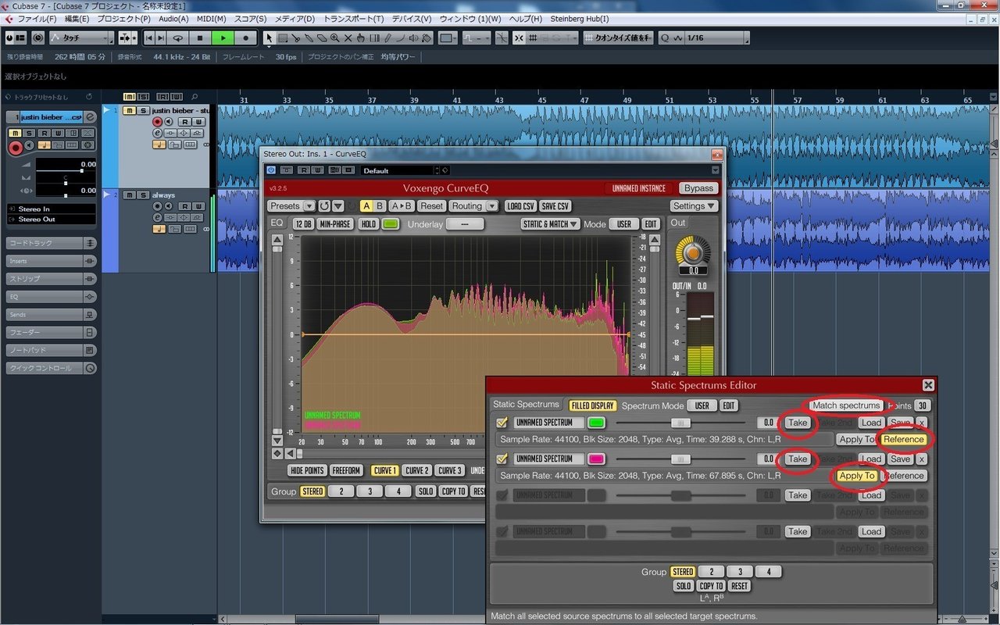Pick the Split scissors tool
The width and height of the screenshot is (1000, 625).
pos(296,37)
